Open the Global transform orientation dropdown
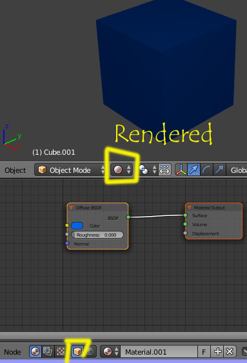The image size is (247, 363). point(237,170)
